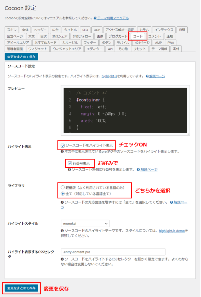Viewport: 201px width, 297px height.
Task: Open the ウィジェットエリア tab
Action: click(x=67, y=49)
